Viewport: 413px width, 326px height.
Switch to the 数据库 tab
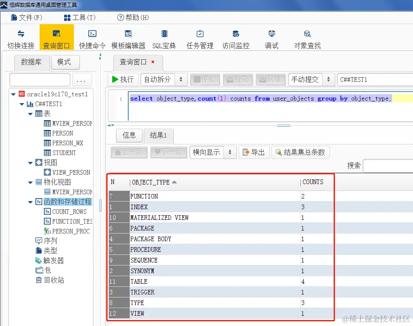[x=32, y=62]
